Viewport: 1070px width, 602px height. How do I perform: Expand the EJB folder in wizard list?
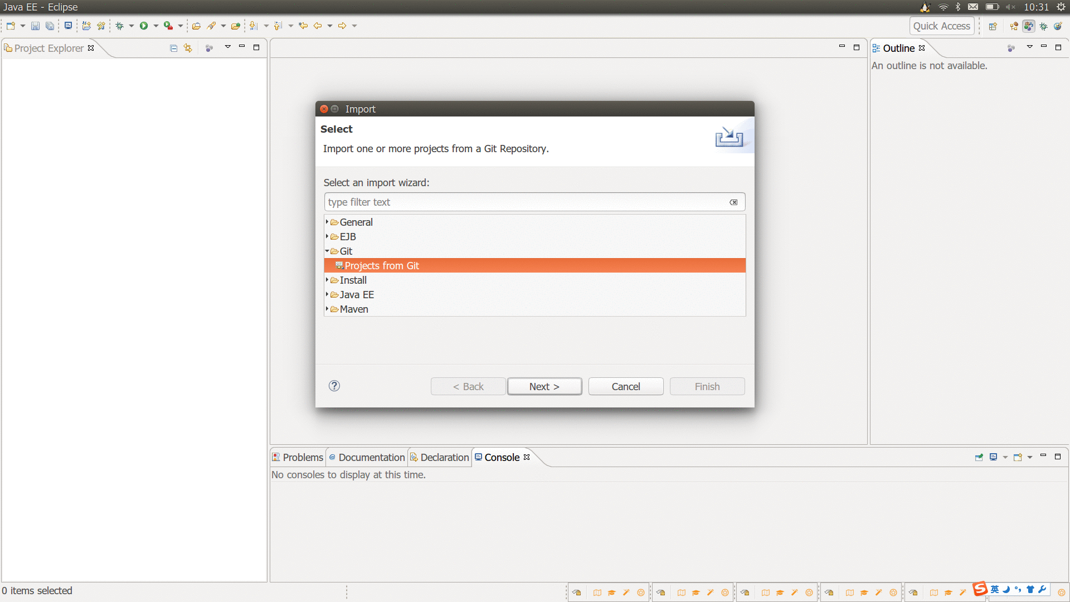coord(327,236)
